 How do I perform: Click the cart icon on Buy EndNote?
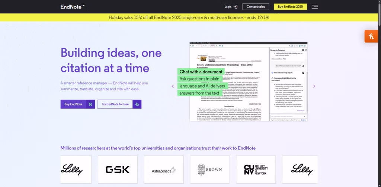tap(90, 104)
